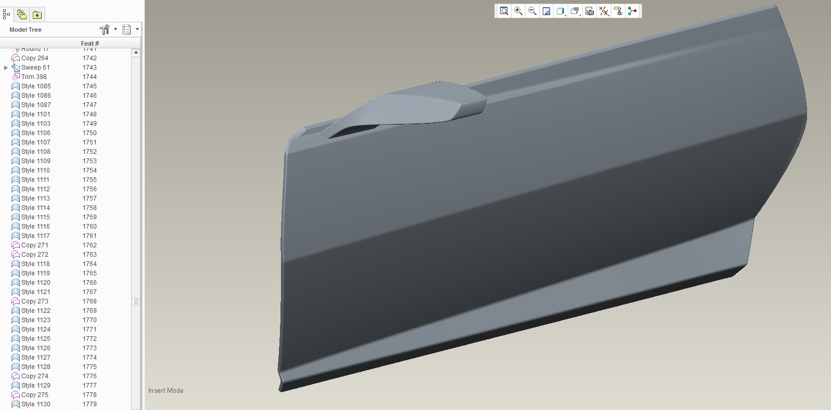This screenshot has width=831, height=410.
Task: Expand the Sweep 61 feature
Action: pos(6,68)
